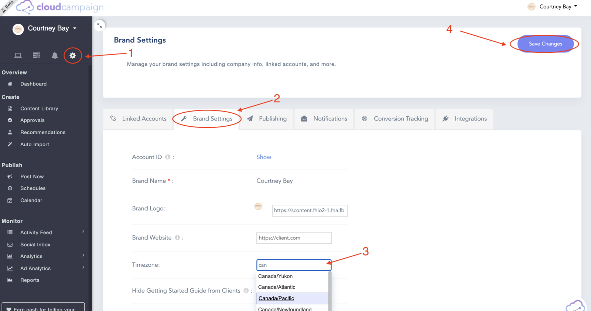Open the notifications bell icon
This screenshot has height=311, width=591.
[55, 55]
